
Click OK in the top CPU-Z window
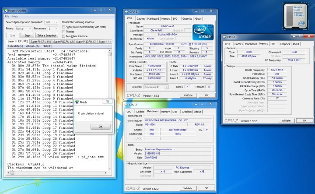tap(206, 95)
